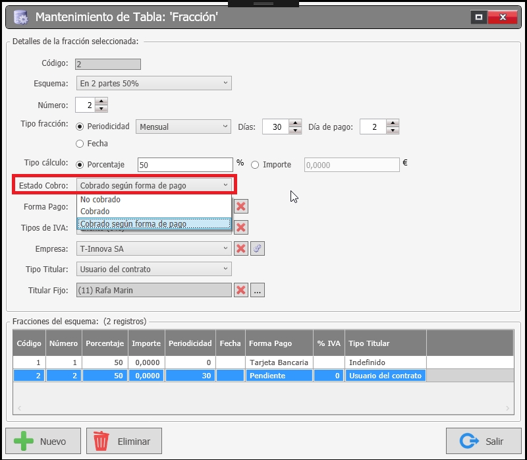Screen dimensions: 527x460
Task: Click the Titular Fijo field Rafa Marin
Action: [154, 290]
